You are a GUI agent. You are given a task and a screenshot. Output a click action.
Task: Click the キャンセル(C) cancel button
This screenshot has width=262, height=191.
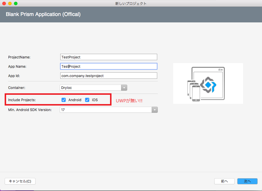coord(20,181)
